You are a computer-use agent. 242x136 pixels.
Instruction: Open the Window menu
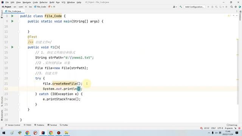coord(71,2)
